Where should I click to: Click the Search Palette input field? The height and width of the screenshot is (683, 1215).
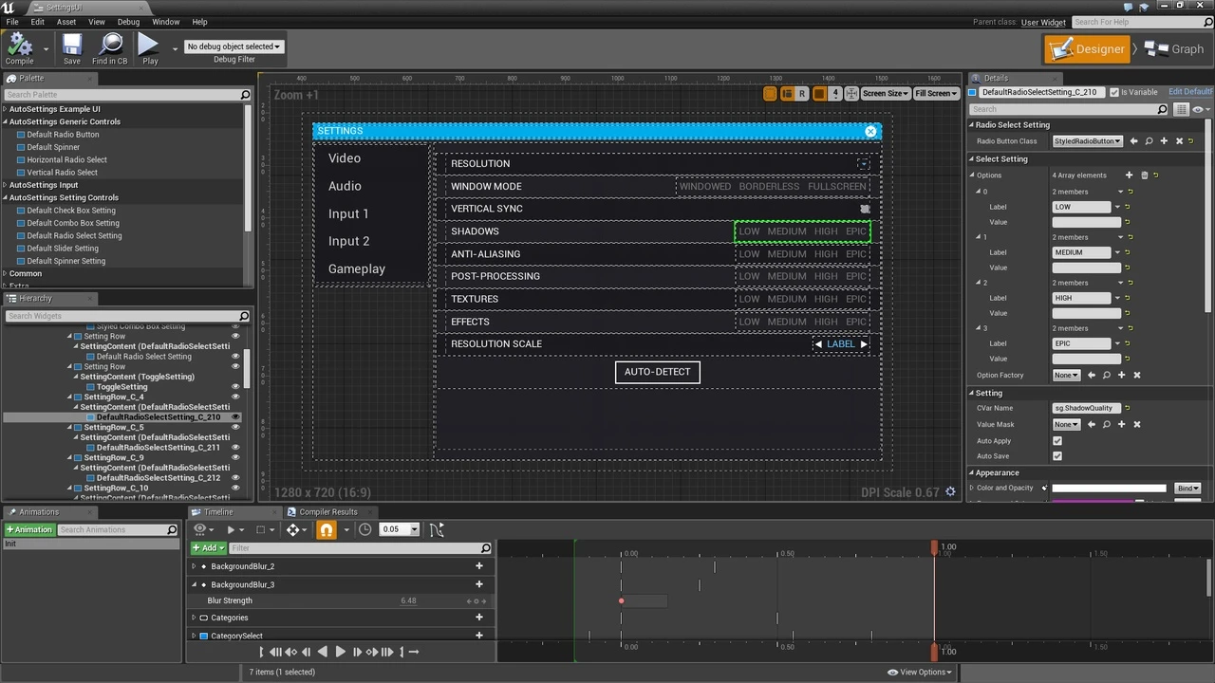pos(121,95)
